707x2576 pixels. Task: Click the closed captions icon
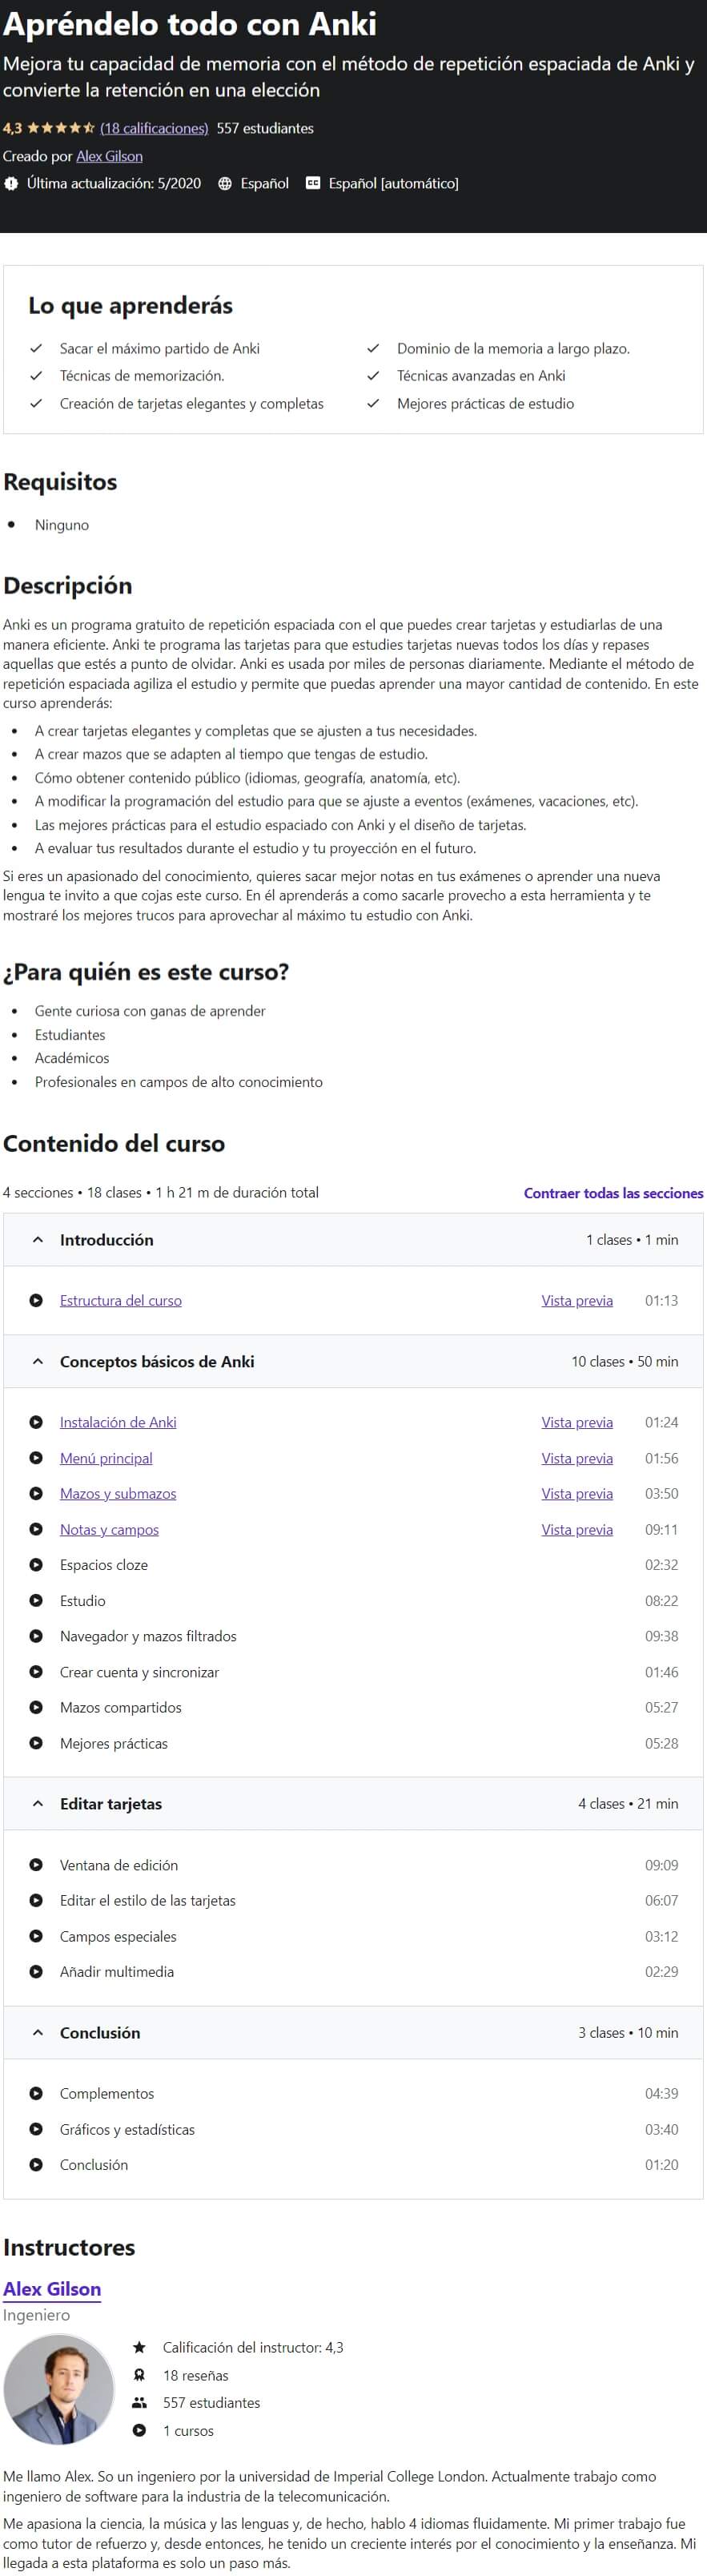313,183
